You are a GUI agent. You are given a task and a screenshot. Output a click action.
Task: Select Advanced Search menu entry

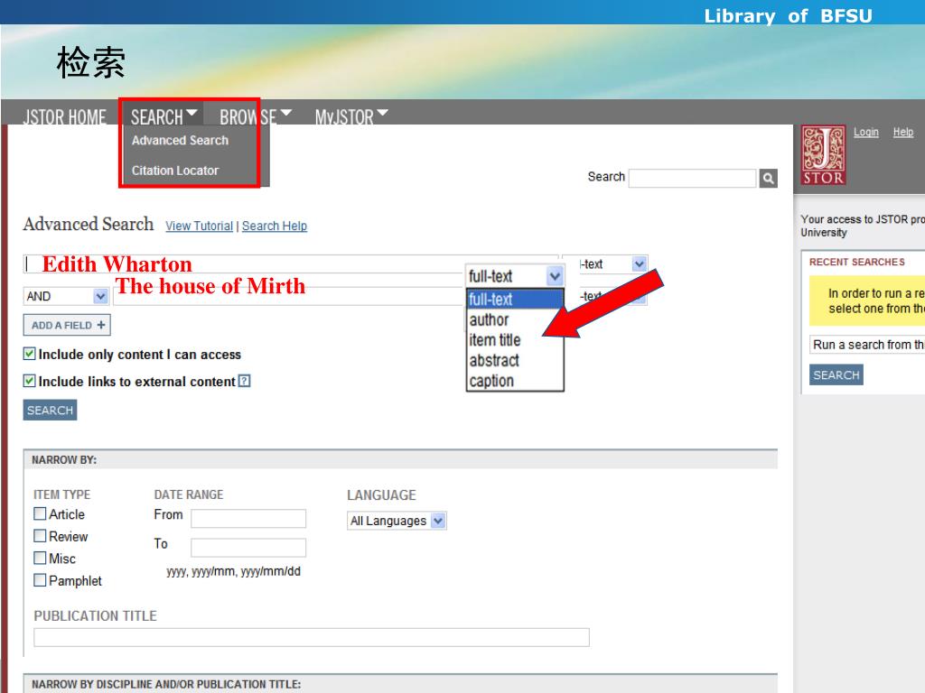click(180, 140)
